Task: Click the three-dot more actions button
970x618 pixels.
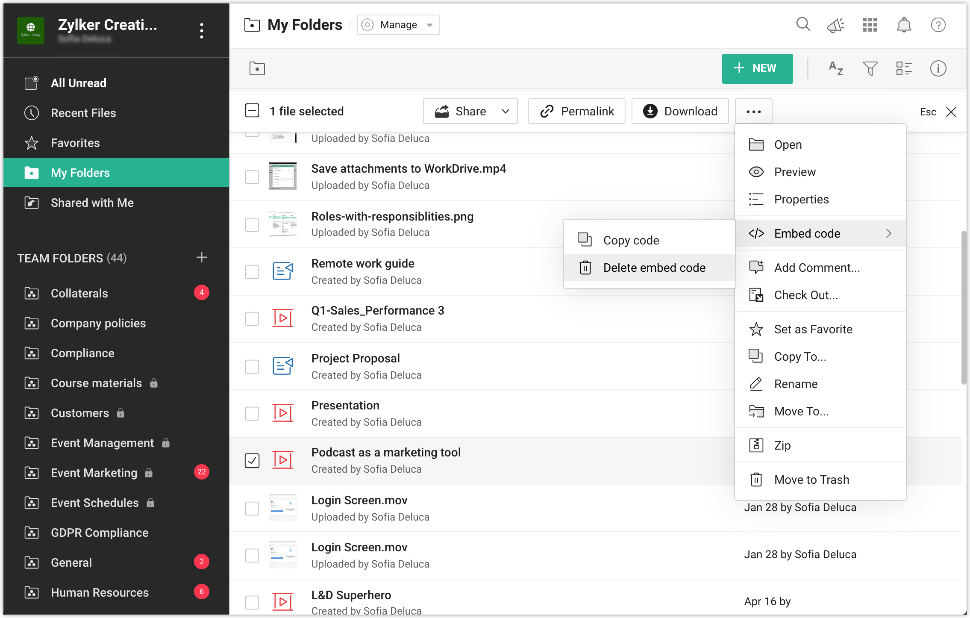Action: (753, 112)
